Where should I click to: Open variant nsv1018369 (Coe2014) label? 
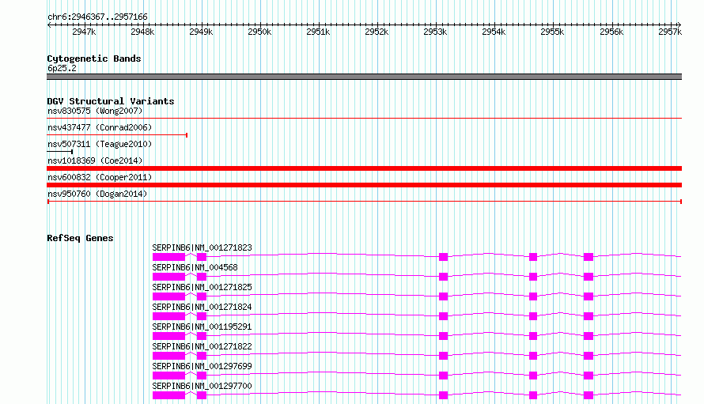(x=95, y=160)
